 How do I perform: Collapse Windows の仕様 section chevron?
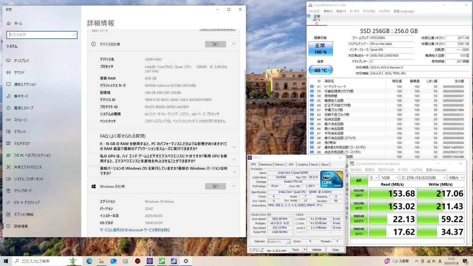click(234, 186)
